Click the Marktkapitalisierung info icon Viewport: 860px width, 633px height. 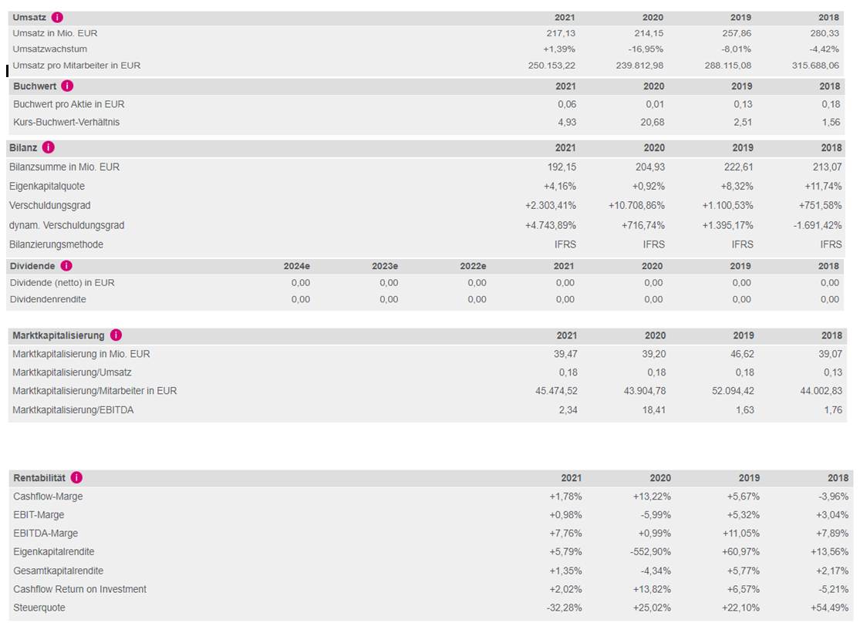pos(116,335)
